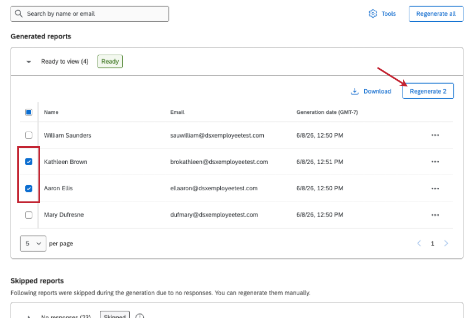Expand the No responses skipped section

click(x=28, y=316)
